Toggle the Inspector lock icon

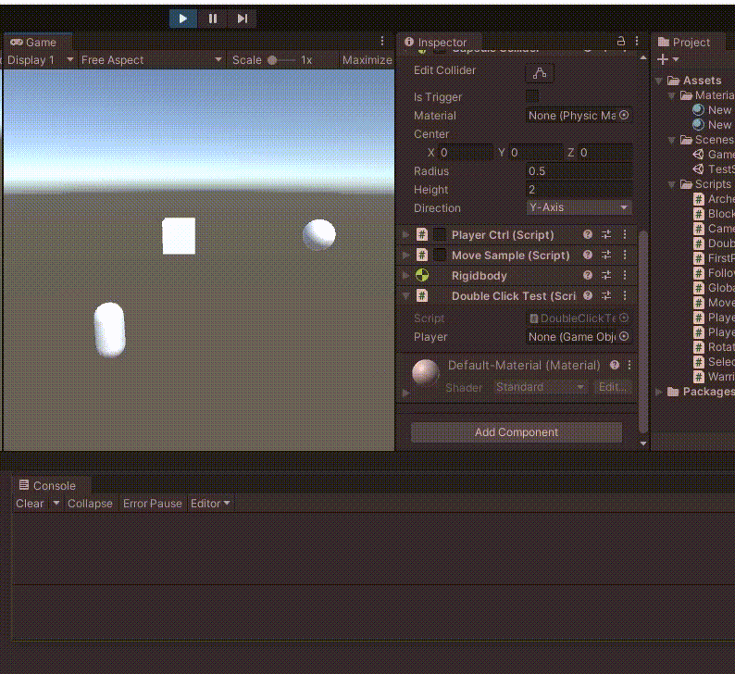(x=621, y=42)
